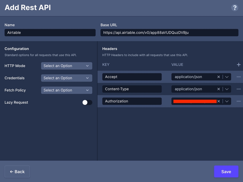Remove the Content-Type header row
Viewport: 243px width, 182px height.
(238, 89)
